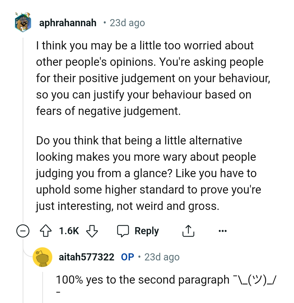Click the 1.6K vote count

pyautogui.click(x=69, y=231)
